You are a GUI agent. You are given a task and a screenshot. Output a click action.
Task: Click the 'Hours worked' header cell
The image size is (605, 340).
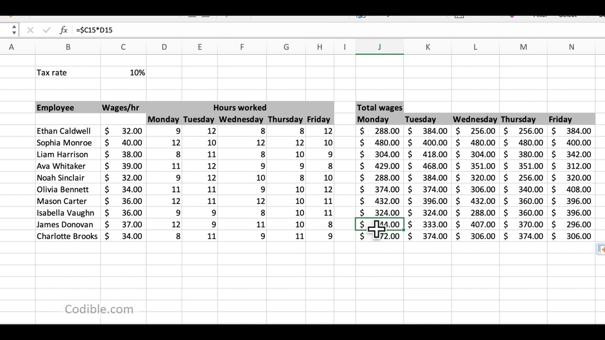pyautogui.click(x=240, y=108)
